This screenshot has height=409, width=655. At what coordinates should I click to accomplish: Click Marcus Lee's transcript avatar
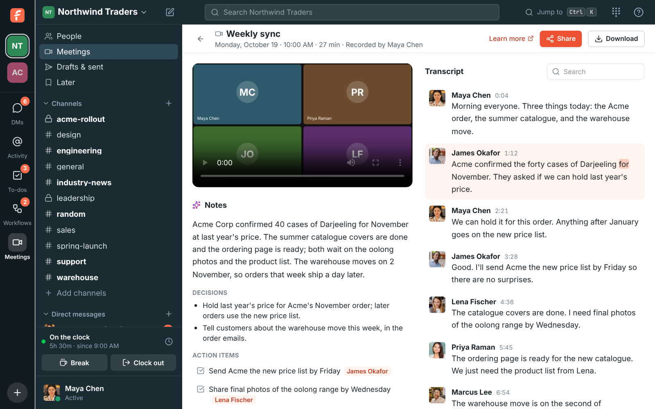[x=437, y=395]
